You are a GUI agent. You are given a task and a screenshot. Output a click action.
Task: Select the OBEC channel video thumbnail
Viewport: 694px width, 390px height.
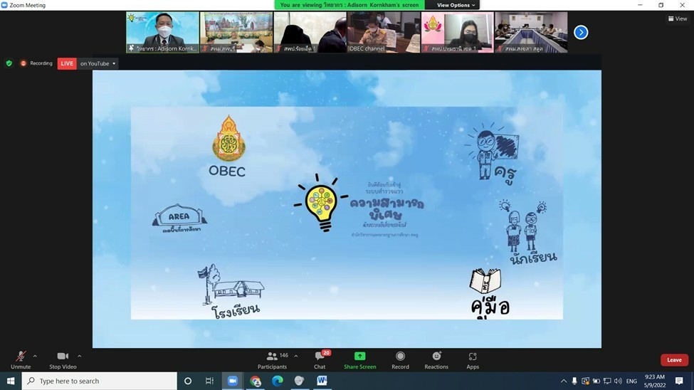tap(384, 32)
